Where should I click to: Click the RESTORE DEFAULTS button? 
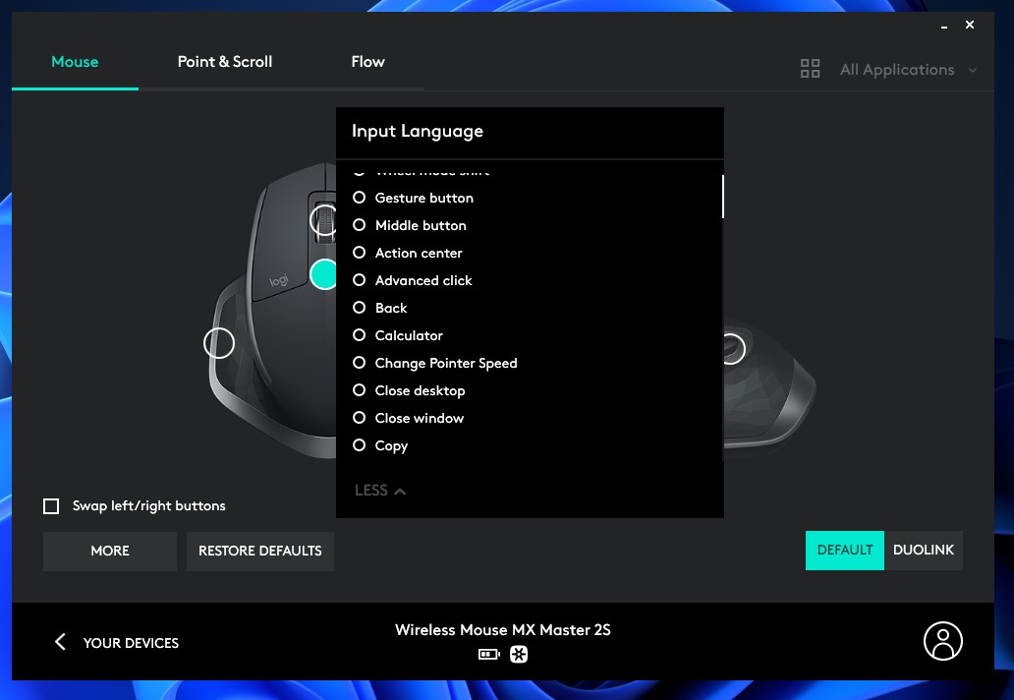260,552
